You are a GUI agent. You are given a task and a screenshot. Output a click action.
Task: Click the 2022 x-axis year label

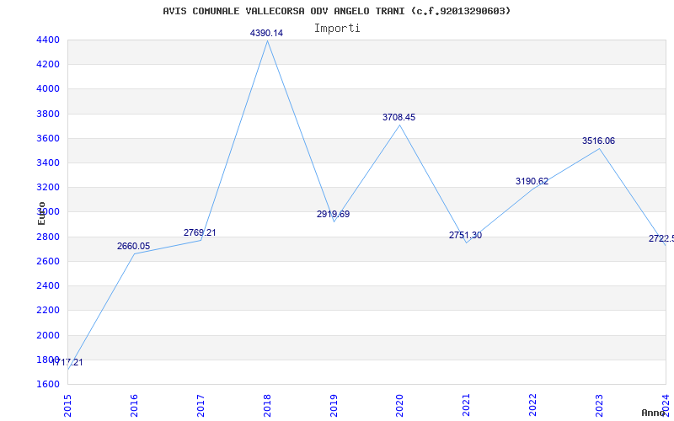533,406
